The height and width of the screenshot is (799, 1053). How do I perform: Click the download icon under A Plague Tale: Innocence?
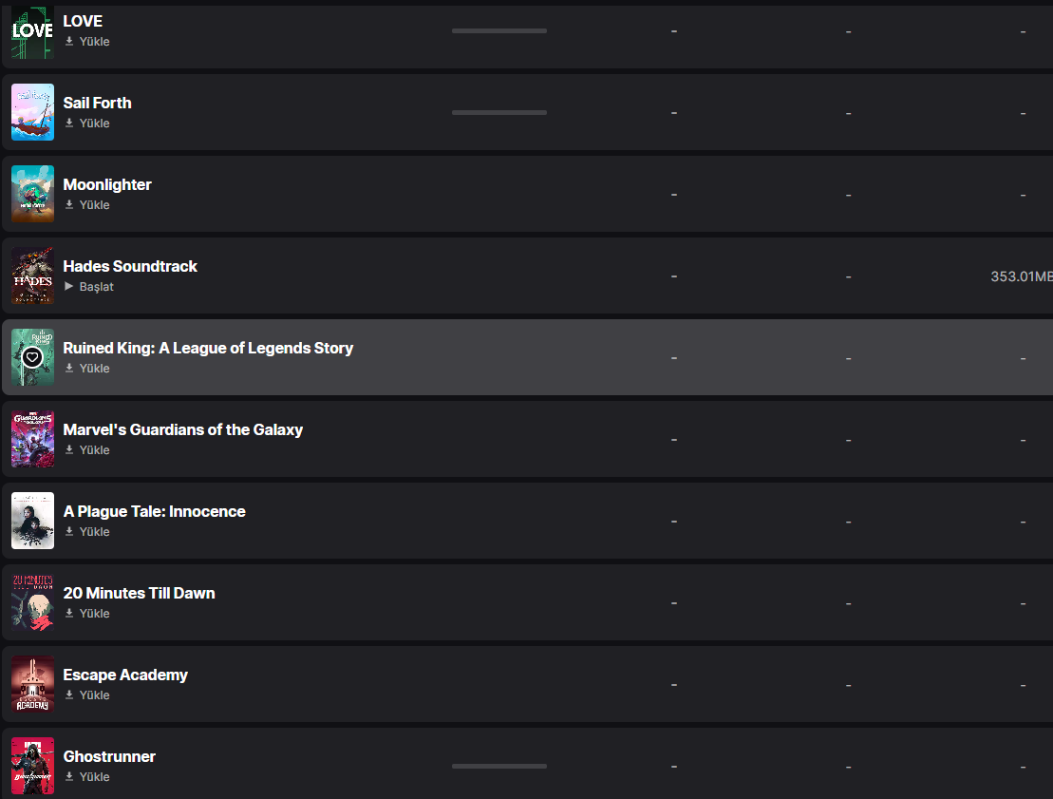(x=69, y=532)
